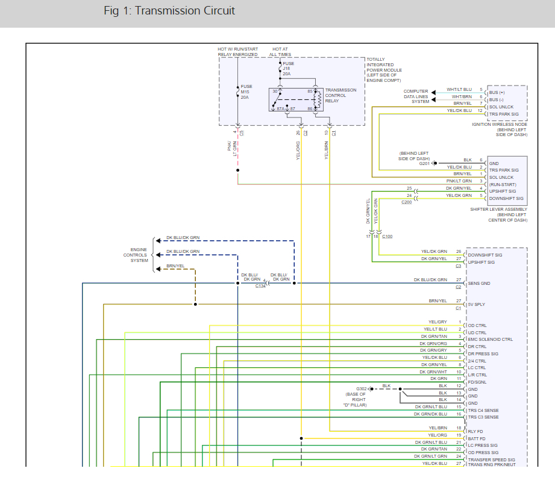This screenshot has height=483, width=555.
Task: Click the 5V SPLY pin label
Action: pyautogui.click(x=477, y=304)
